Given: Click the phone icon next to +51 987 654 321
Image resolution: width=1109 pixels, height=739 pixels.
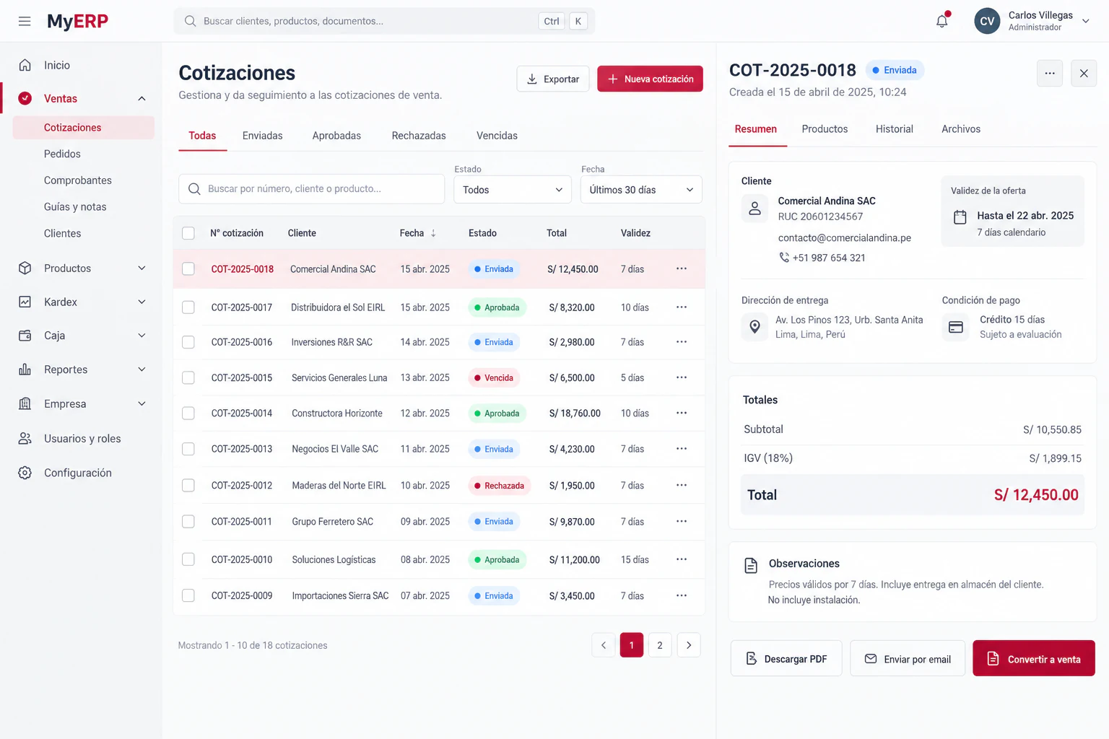Looking at the screenshot, I should click(784, 257).
